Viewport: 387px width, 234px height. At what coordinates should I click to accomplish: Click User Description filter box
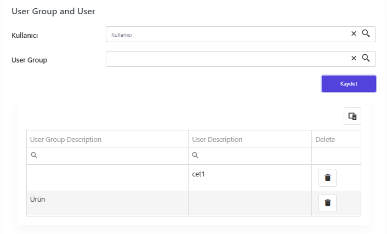[x=250, y=156]
